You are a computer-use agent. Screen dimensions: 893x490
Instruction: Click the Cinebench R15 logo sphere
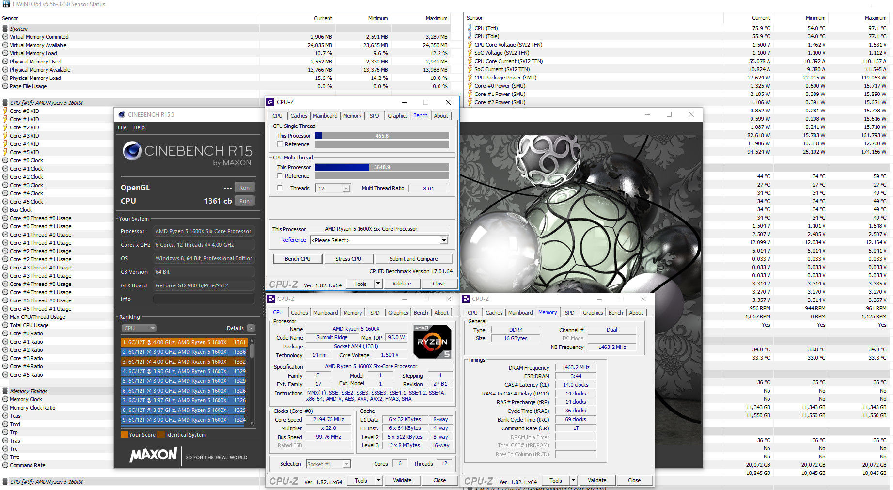click(x=132, y=151)
